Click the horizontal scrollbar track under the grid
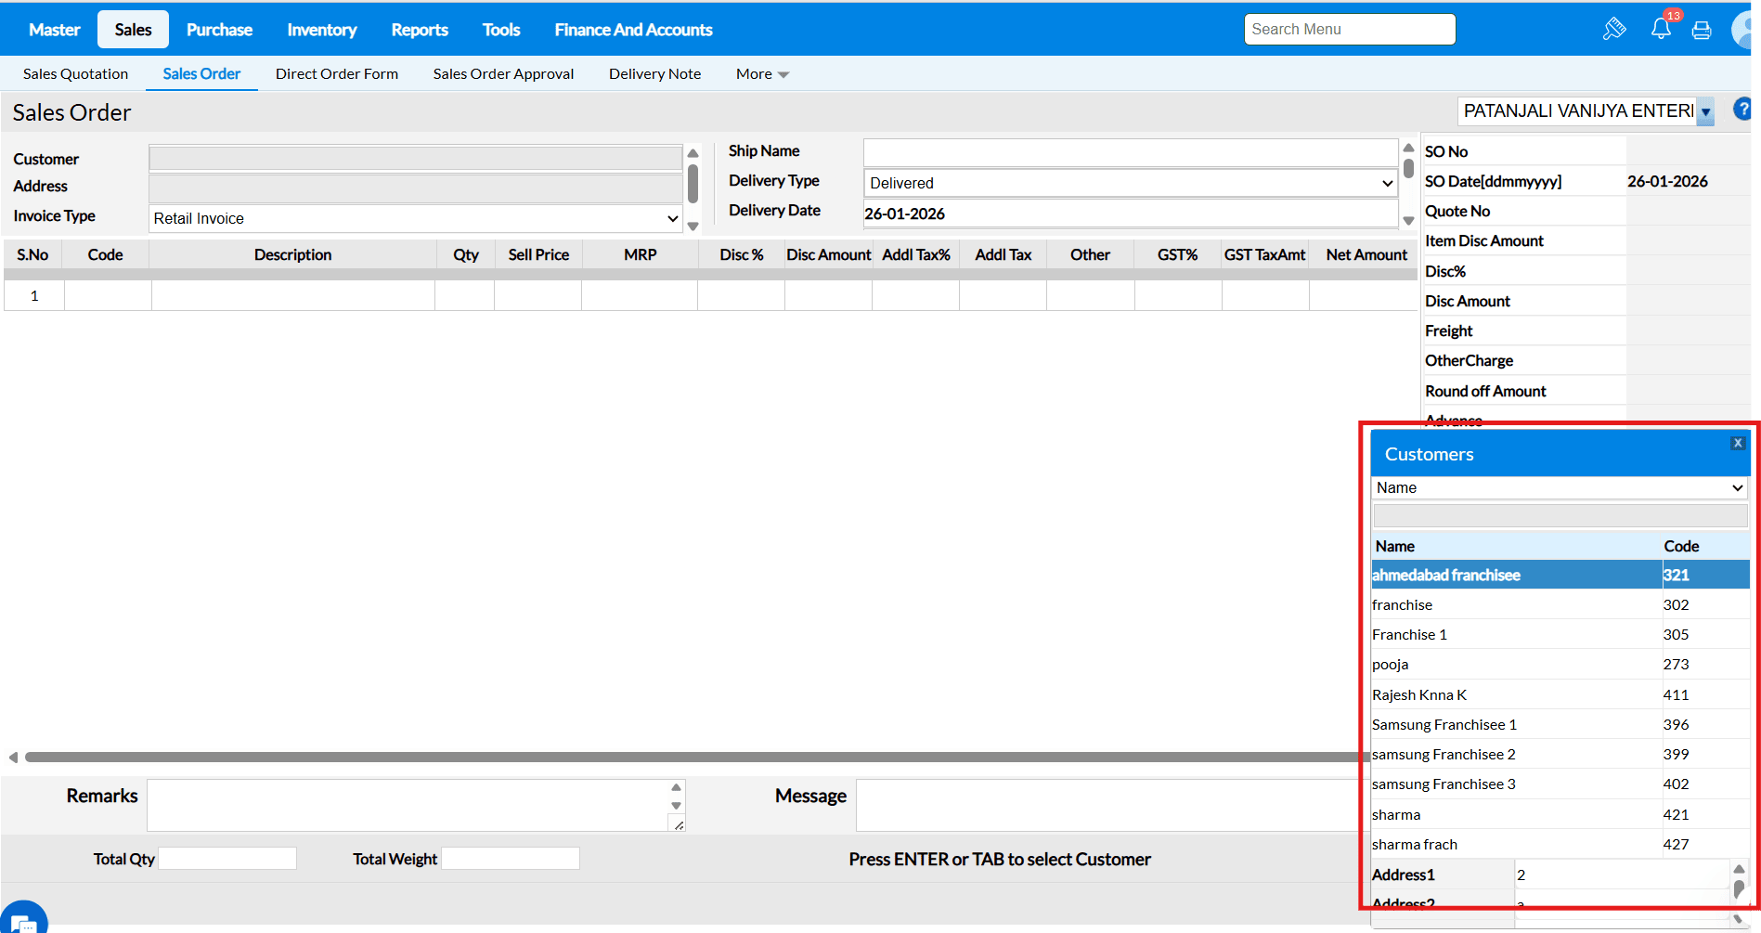This screenshot has height=933, width=1761. point(692,758)
